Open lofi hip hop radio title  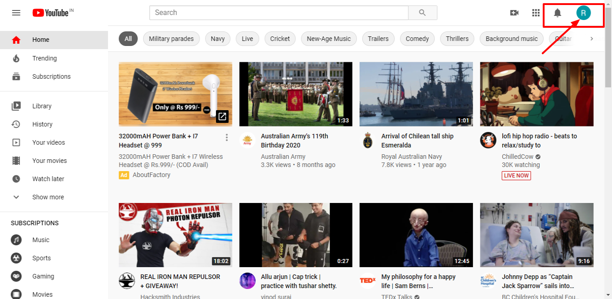540,141
